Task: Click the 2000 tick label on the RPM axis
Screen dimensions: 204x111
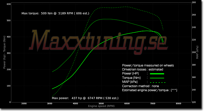Action: (24, 104)
